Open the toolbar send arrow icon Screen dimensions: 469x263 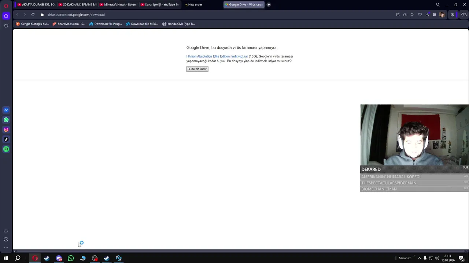click(x=413, y=15)
